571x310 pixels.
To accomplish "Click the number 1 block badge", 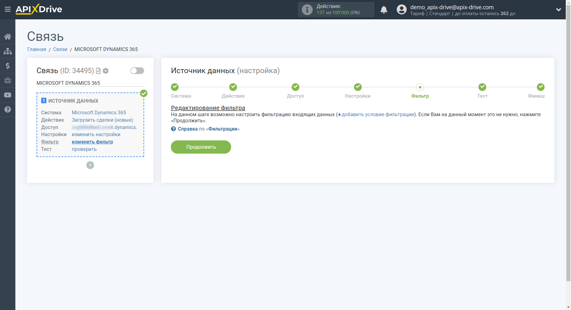I will click(x=44, y=101).
